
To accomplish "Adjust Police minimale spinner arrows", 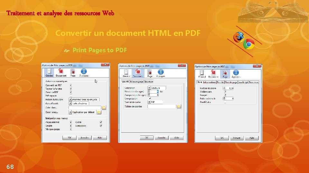I will (x=224, y=98).
